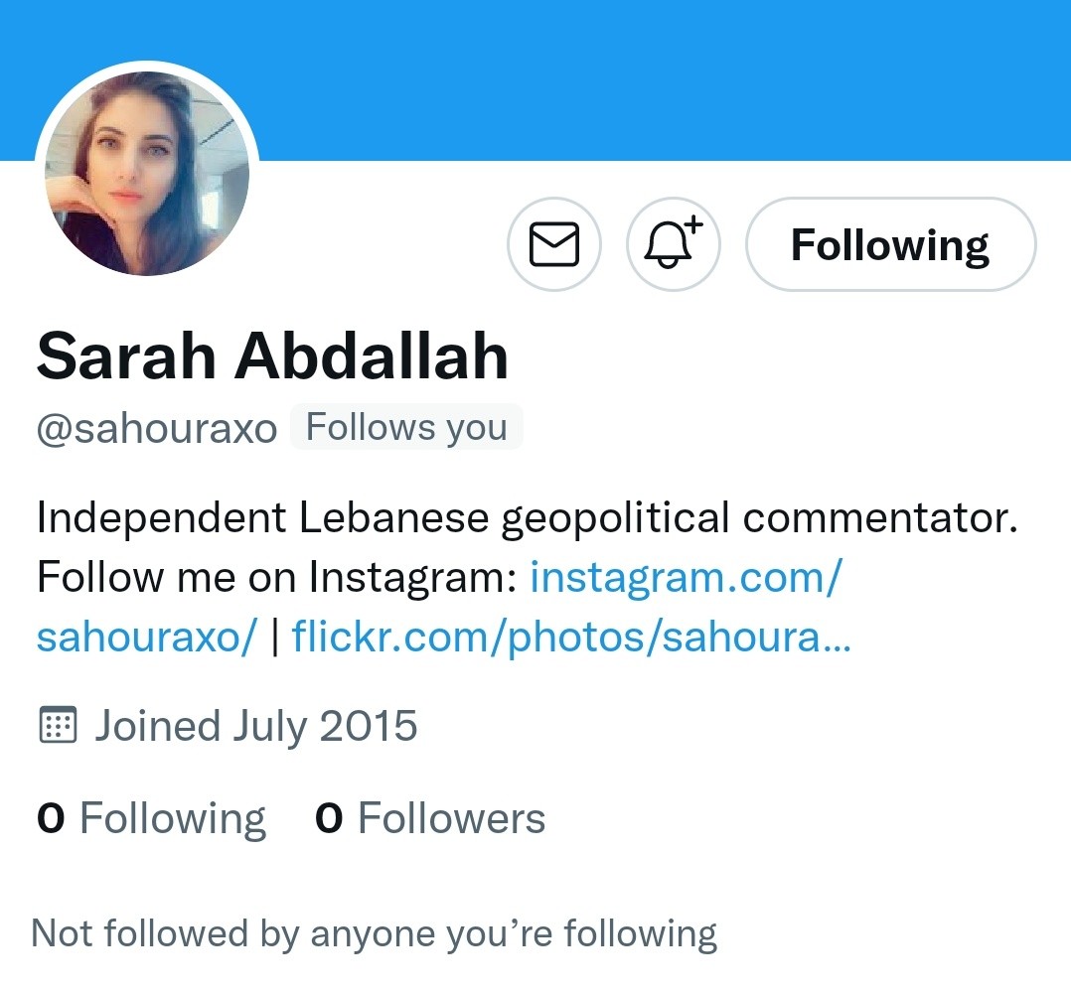Click the calendar icon beside Joined July 2015

click(x=58, y=725)
